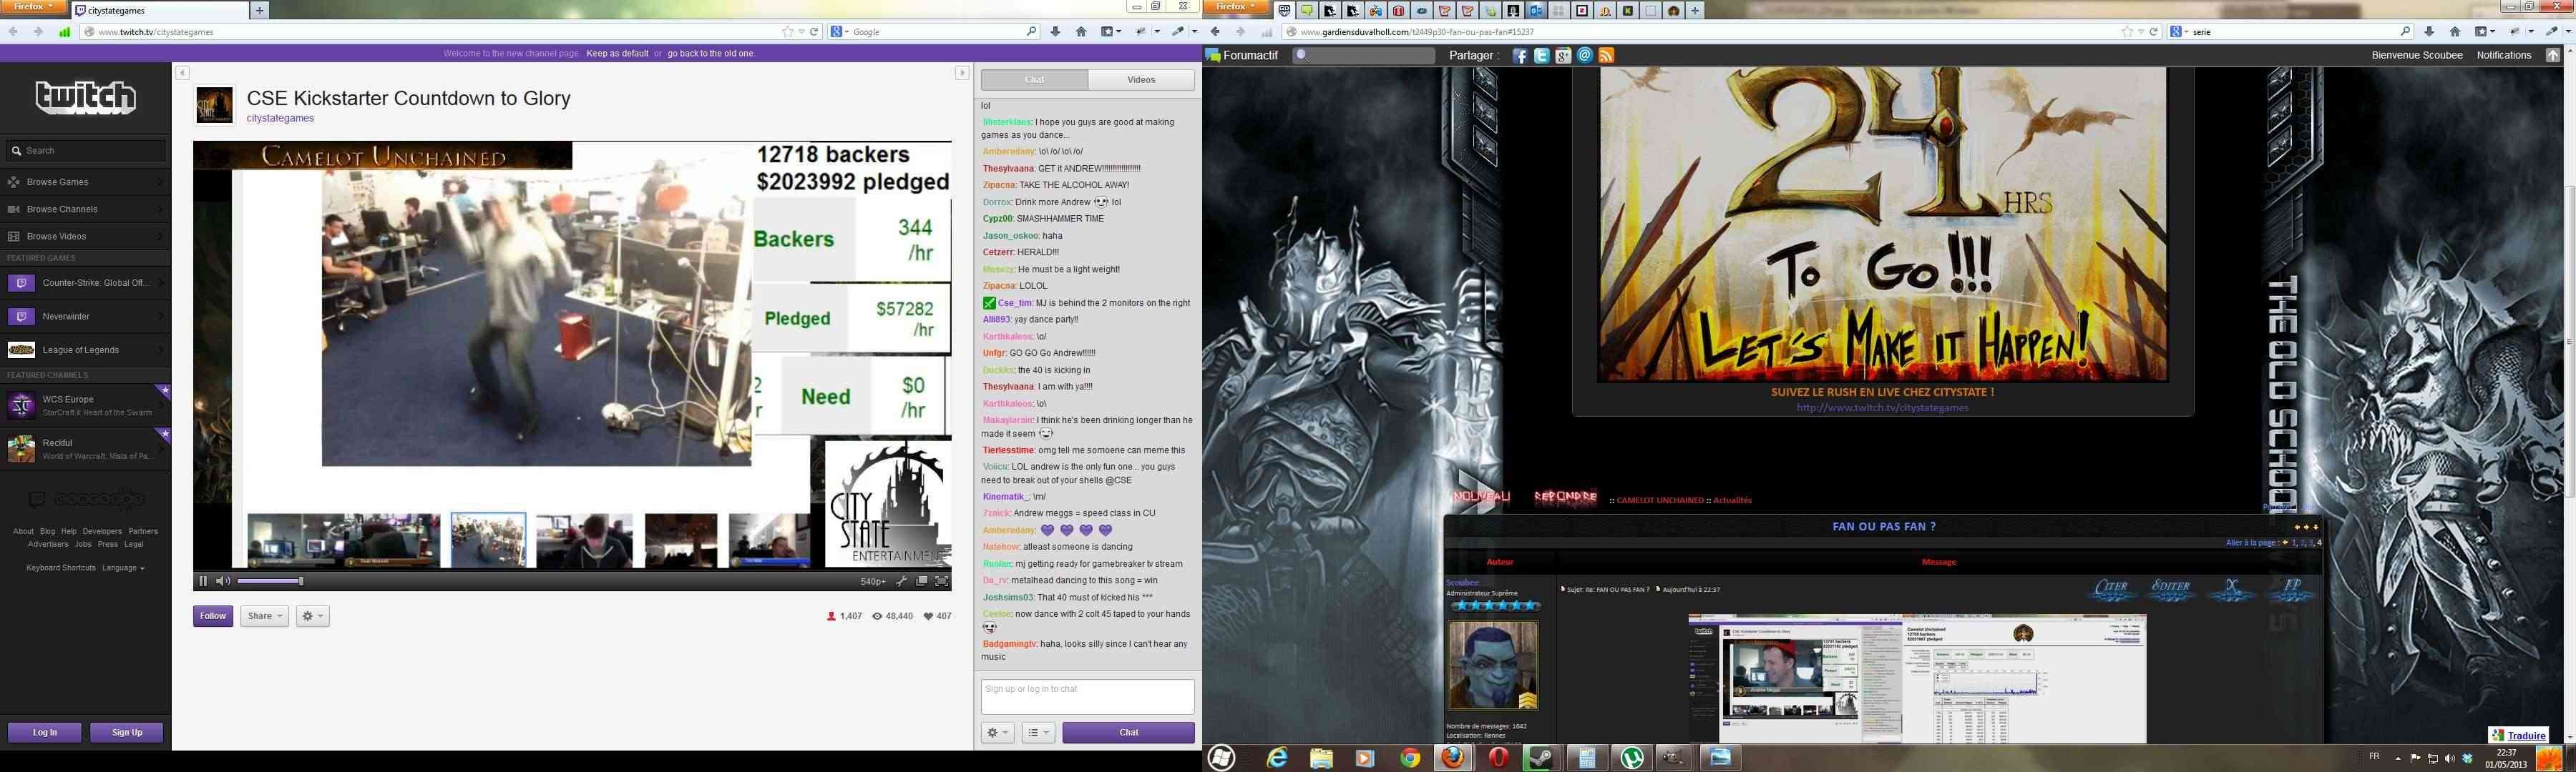This screenshot has width=2576, height=772.
Task: Open League of Legends featured game
Action: tap(86, 350)
